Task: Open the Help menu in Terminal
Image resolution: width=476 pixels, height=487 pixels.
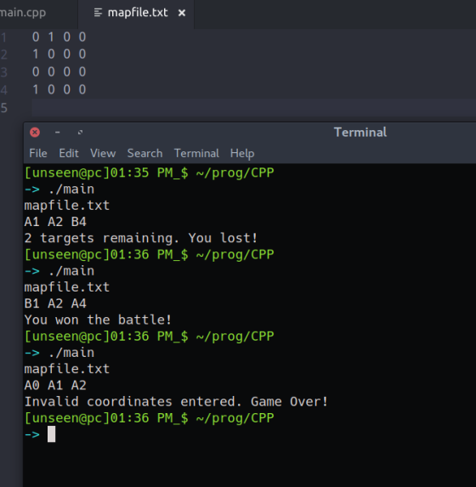Action: [242, 154]
